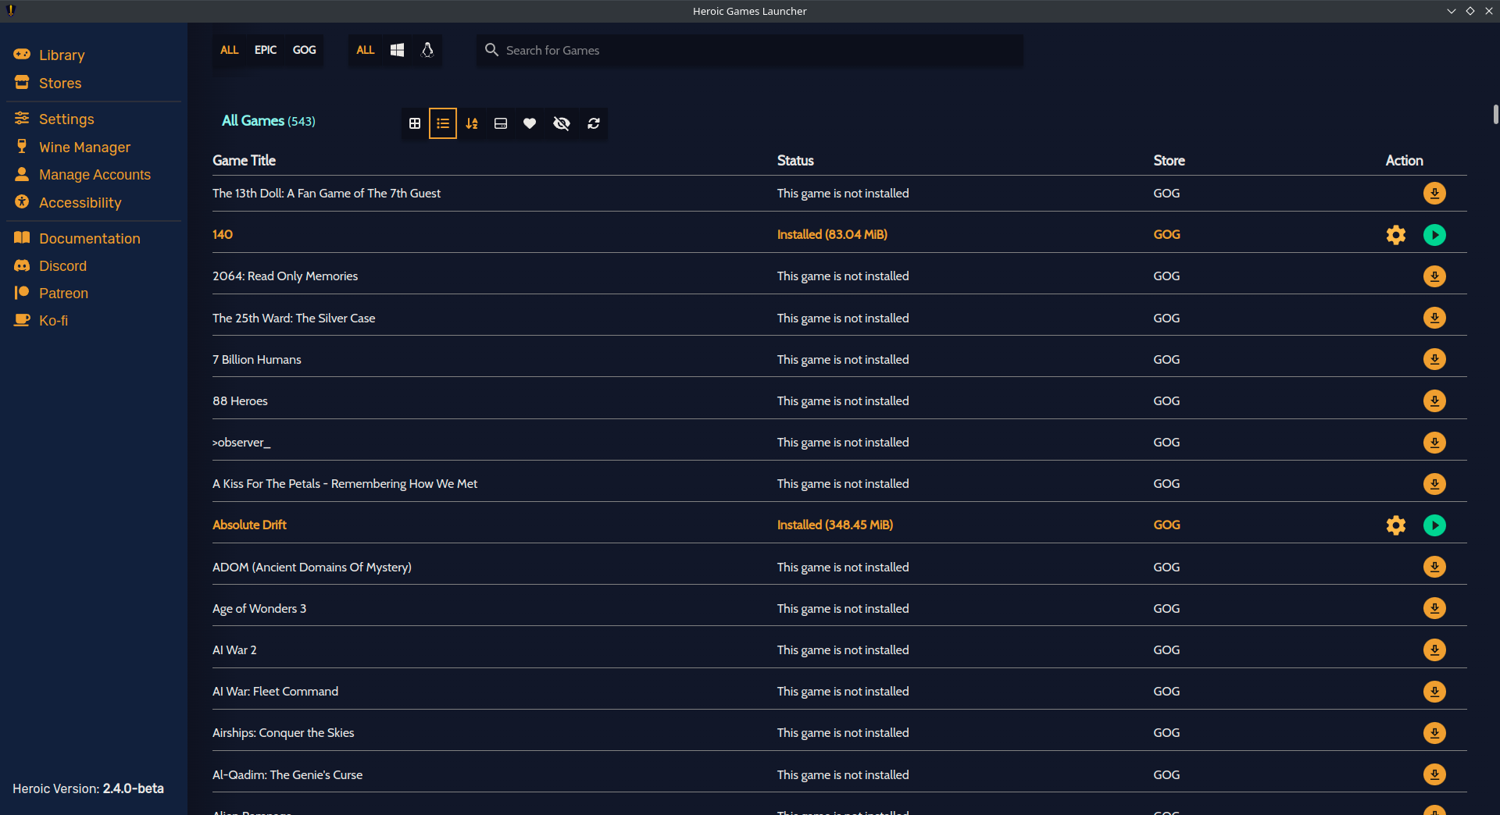This screenshot has width=1500, height=815.
Task: Open settings gear for Absolute Drift
Action: (x=1396, y=525)
